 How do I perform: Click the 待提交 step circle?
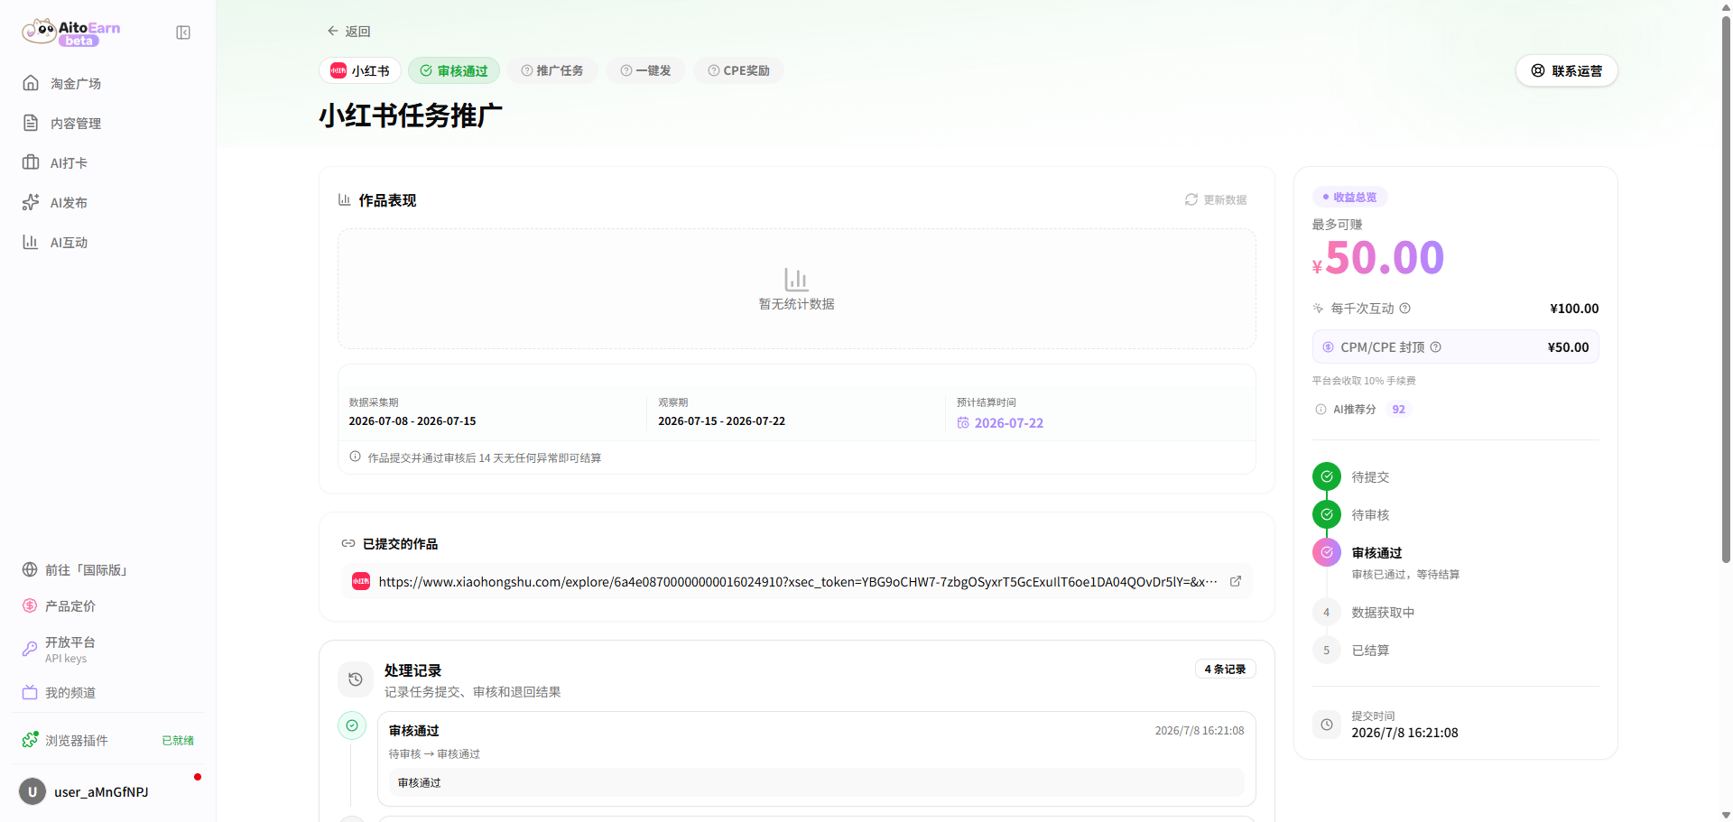coord(1327,476)
